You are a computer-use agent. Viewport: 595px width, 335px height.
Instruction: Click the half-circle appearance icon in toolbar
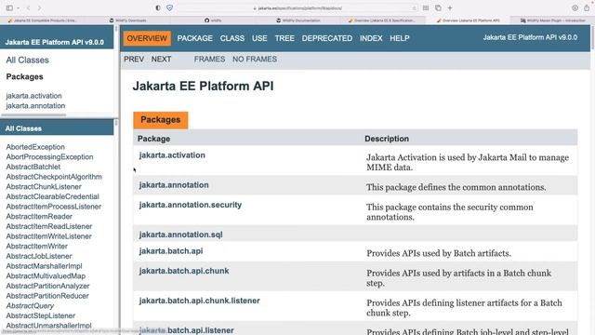158,8
